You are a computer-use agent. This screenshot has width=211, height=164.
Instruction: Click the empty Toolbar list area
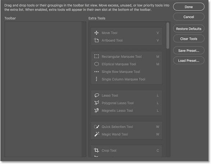click(43, 89)
